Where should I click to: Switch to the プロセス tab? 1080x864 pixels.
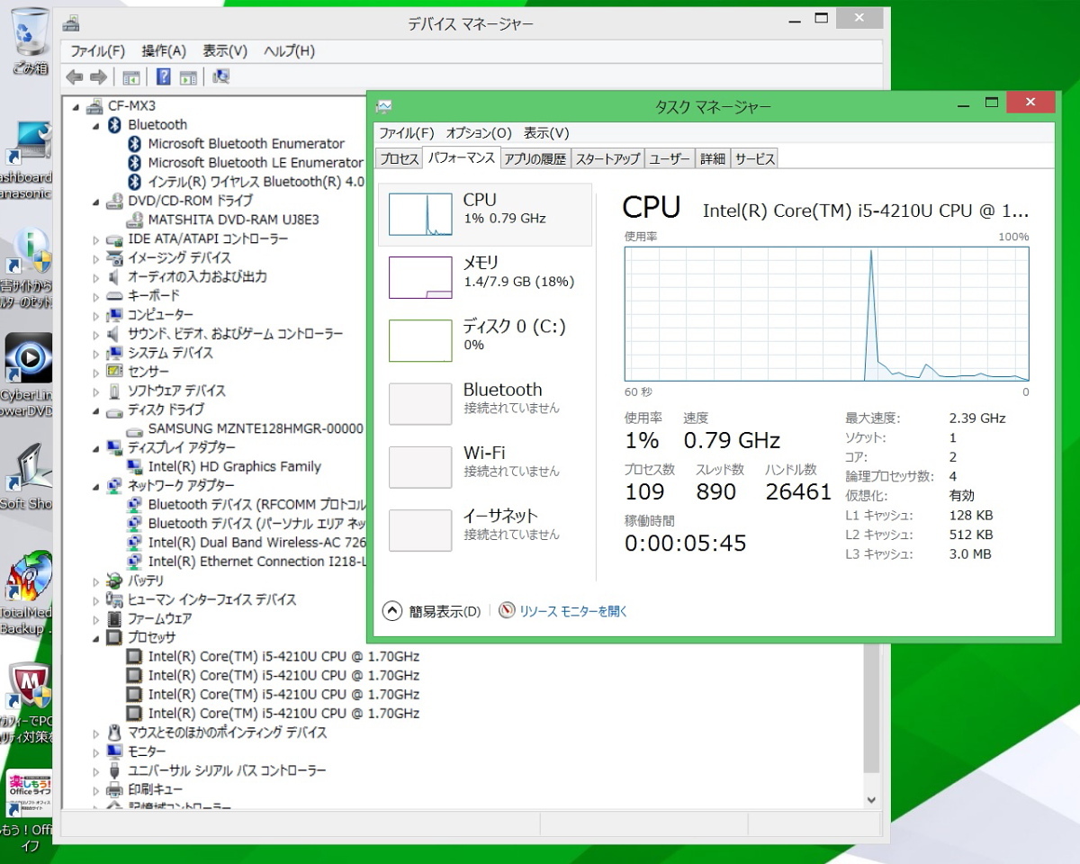(x=399, y=159)
